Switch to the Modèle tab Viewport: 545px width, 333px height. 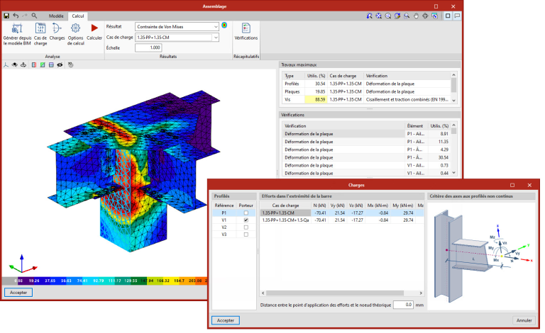pyautogui.click(x=55, y=15)
